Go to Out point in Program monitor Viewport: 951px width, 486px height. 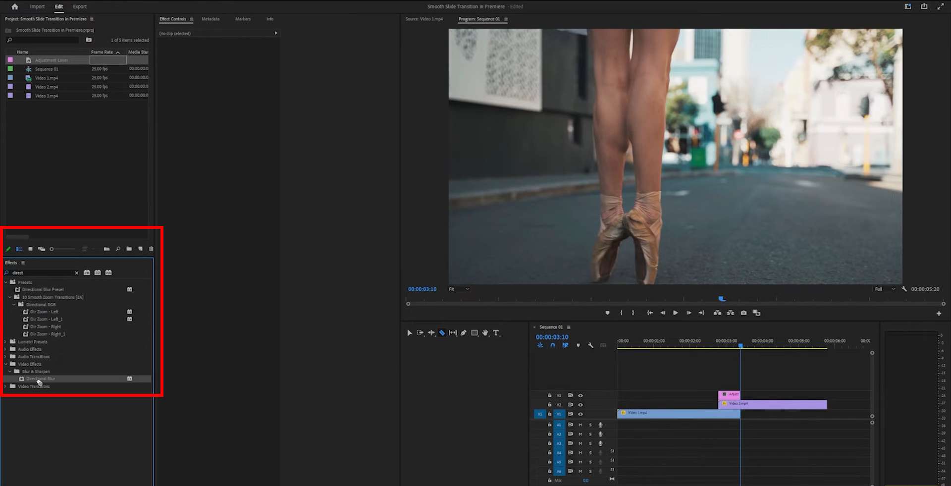click(x=701, y=313)
